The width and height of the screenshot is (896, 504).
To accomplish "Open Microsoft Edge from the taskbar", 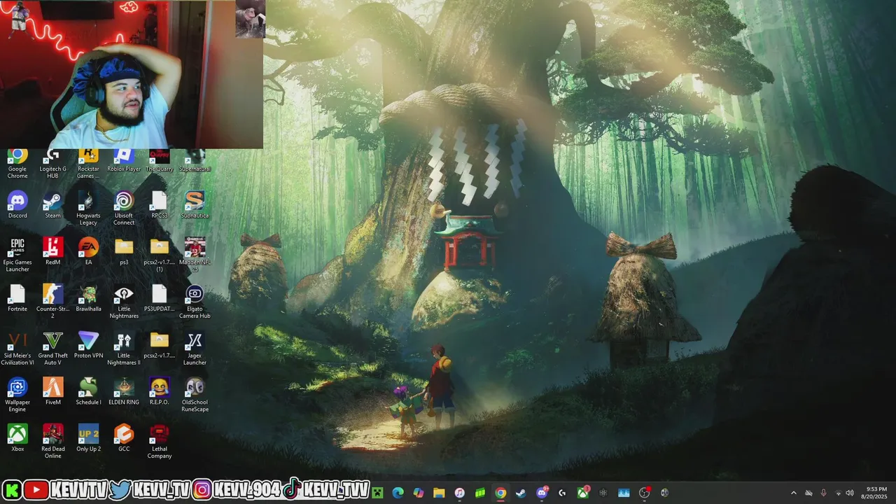I will coord(398,493).
